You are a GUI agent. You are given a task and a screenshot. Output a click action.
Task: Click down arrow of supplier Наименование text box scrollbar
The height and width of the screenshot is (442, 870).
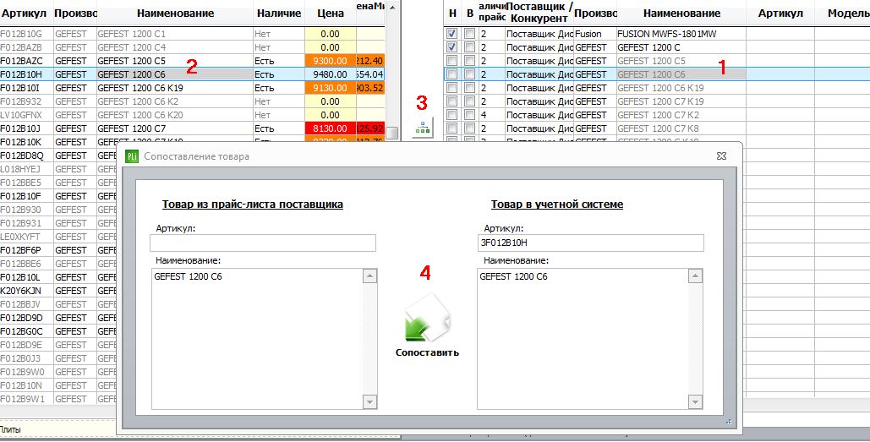click(x=369, y=401)
